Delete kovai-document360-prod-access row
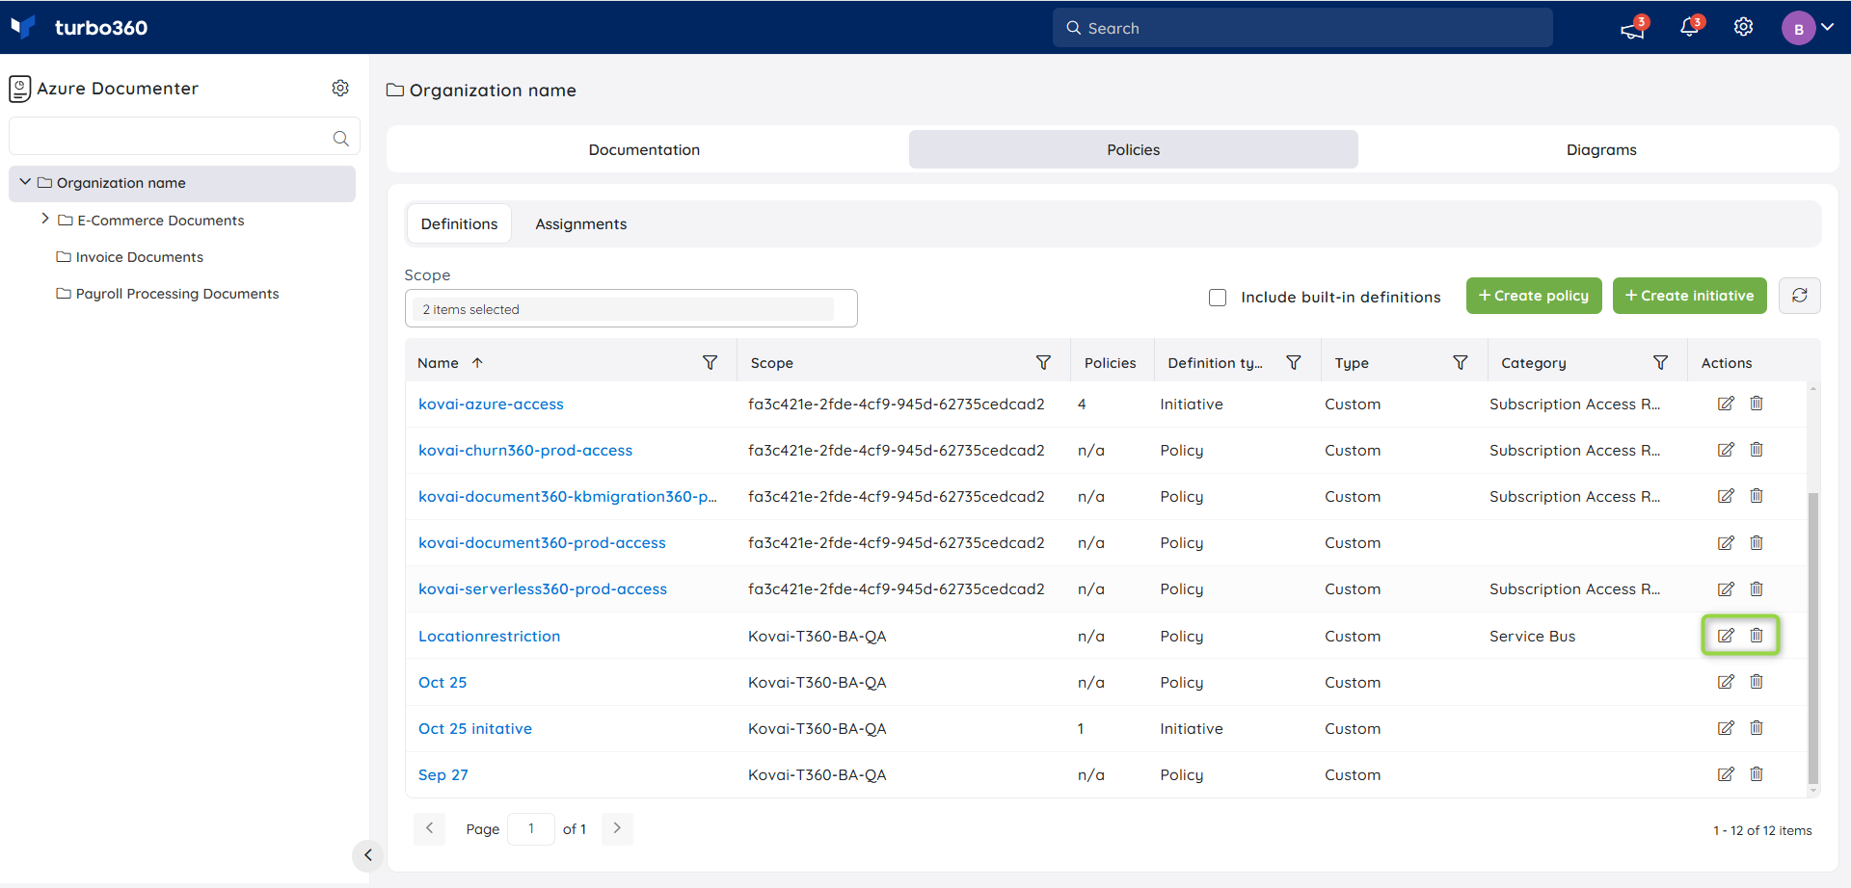 (1757, 543)
